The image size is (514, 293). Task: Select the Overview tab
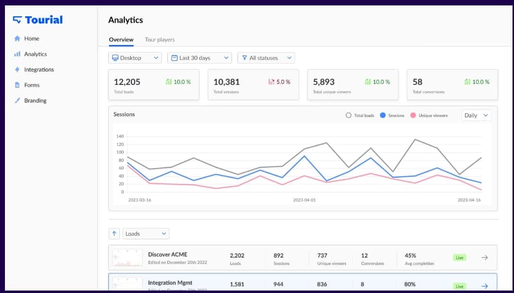[x=121, y=39]
